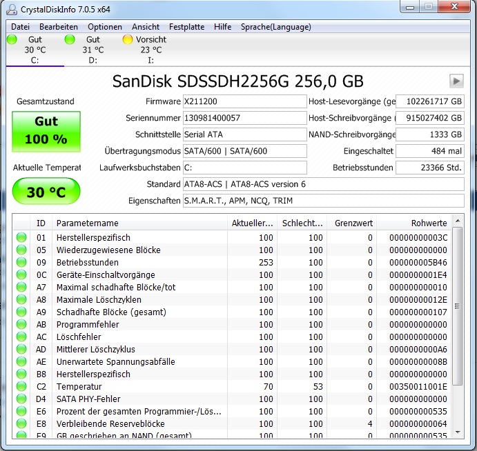Click the Eigenschaften S.M.A.R.T. field

[323, 201]
